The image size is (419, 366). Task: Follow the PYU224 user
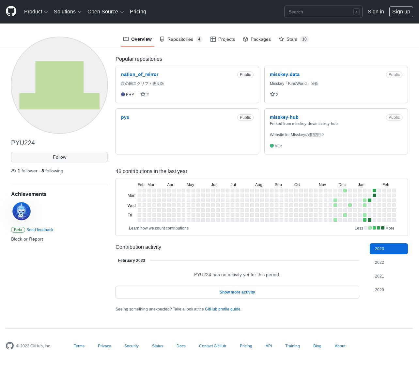[59, 157]
